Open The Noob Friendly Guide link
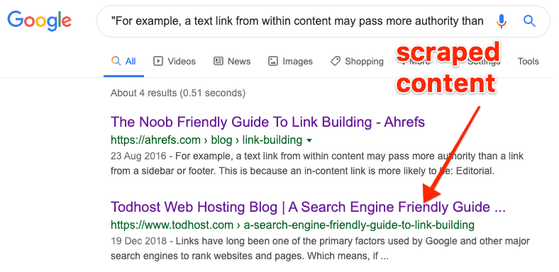559x272 pixels. pos(267,122)
